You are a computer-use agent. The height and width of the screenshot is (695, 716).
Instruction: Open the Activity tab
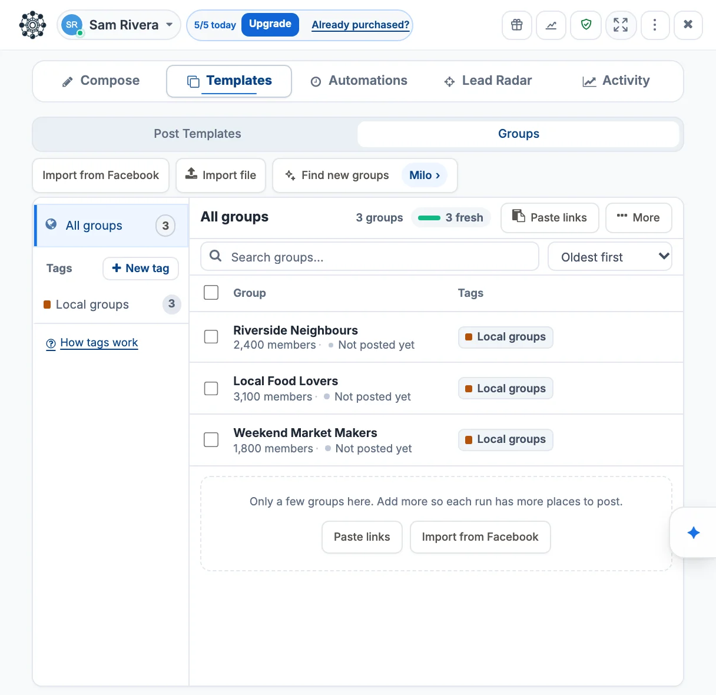tap(616, 81)
